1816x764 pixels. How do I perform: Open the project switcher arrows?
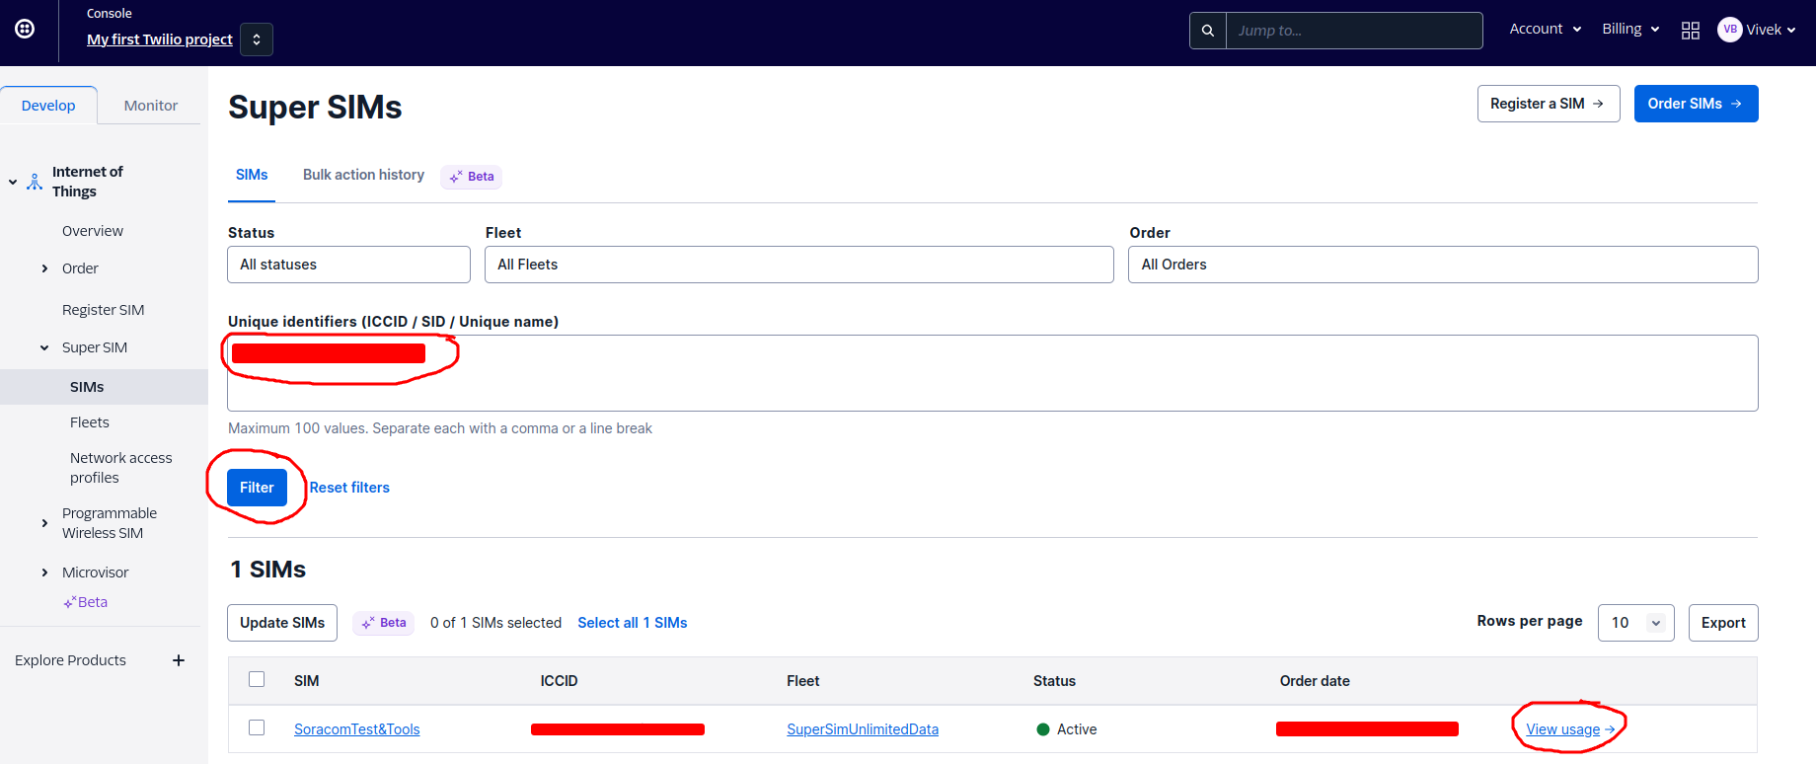pyautogui.click(x=257, y=39)
